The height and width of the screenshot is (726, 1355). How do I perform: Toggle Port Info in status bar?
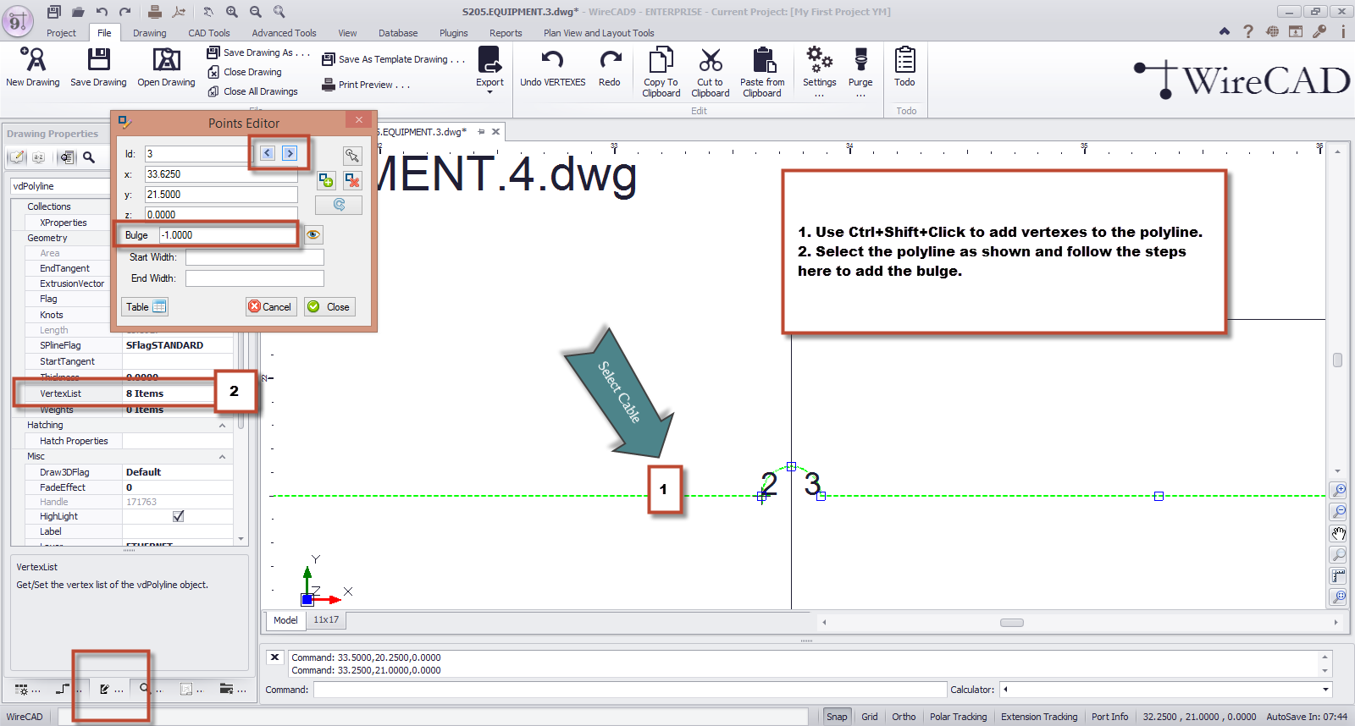pyautogui.click(x=1109, y=717)
